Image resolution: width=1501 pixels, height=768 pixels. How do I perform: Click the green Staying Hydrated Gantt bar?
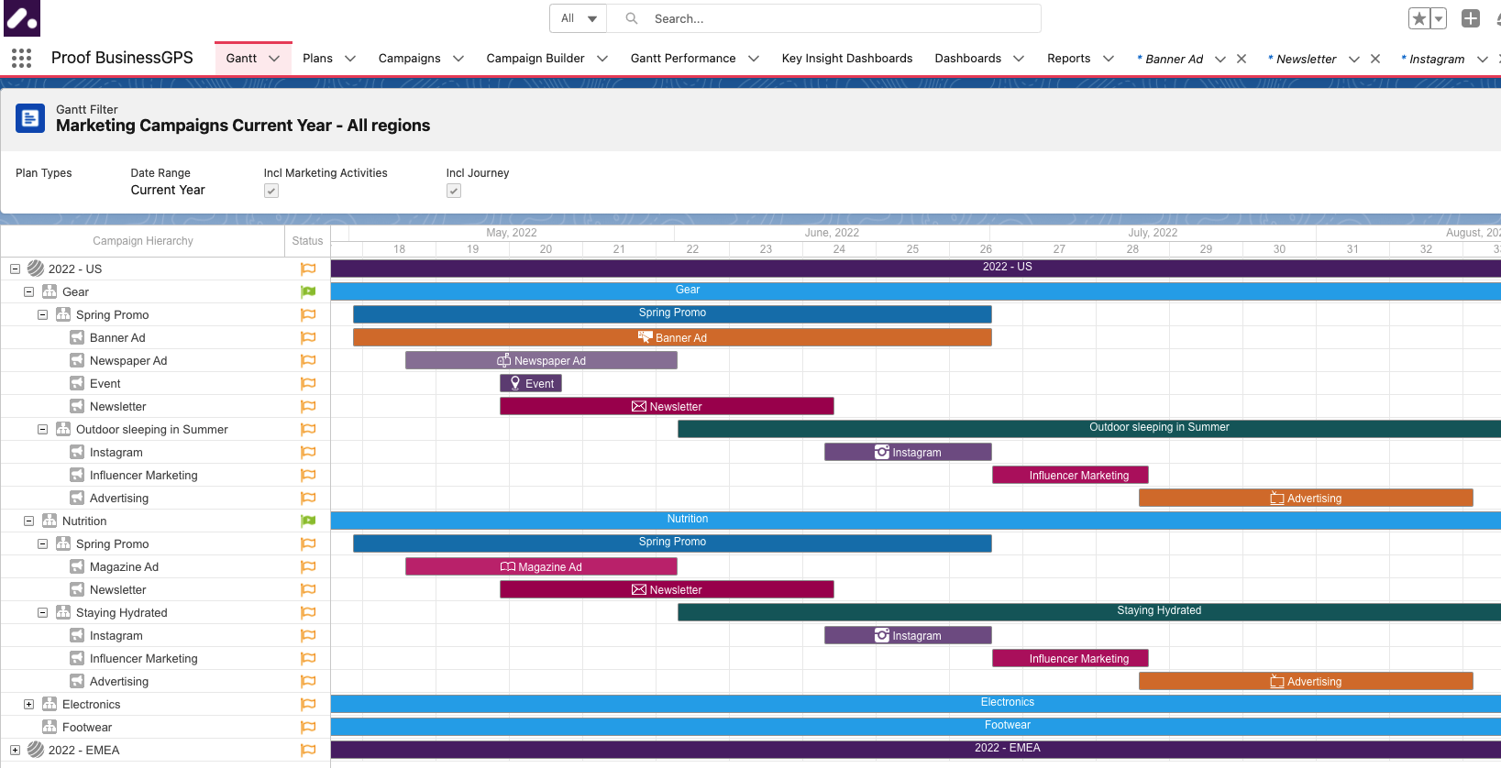1089,611
